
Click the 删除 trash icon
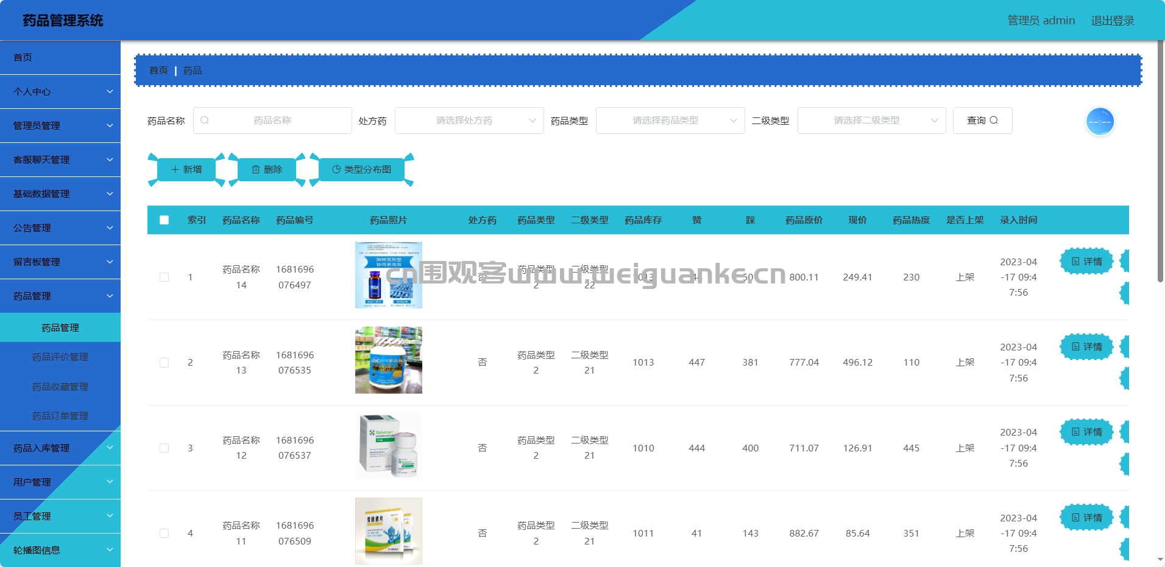point(256,169)
